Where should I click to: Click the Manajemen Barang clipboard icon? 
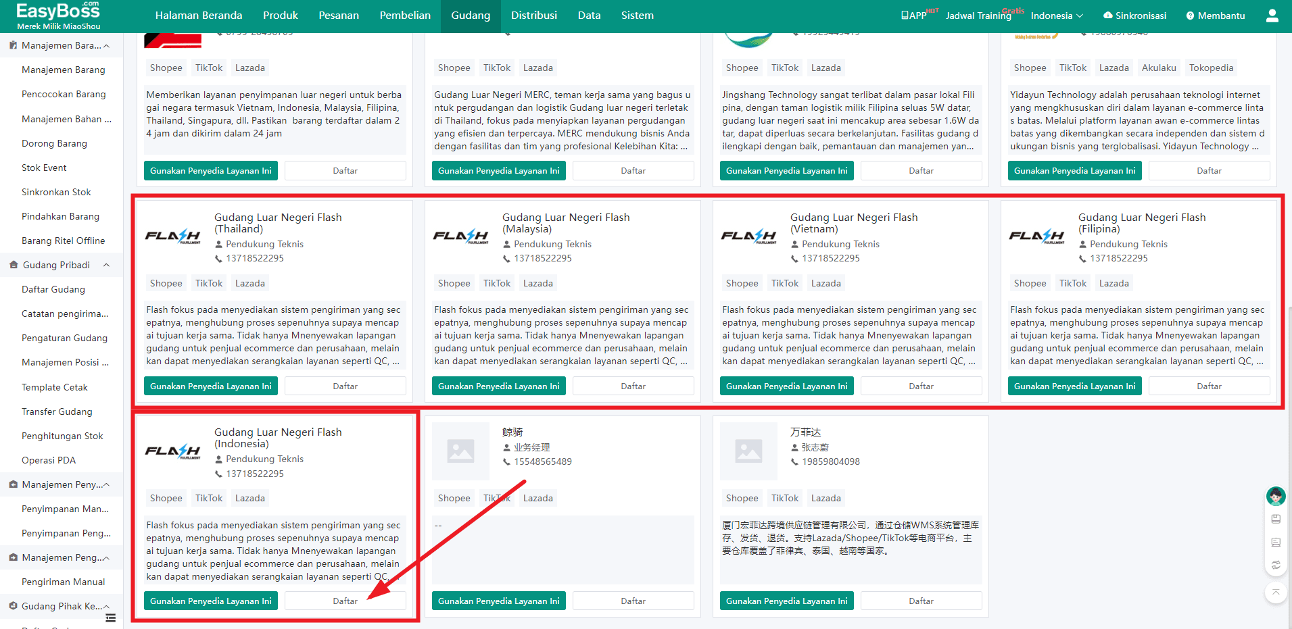pos(14,45)
